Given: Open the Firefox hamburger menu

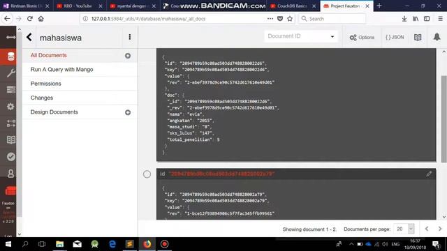Looking at the screenshot, I should 440,19.
